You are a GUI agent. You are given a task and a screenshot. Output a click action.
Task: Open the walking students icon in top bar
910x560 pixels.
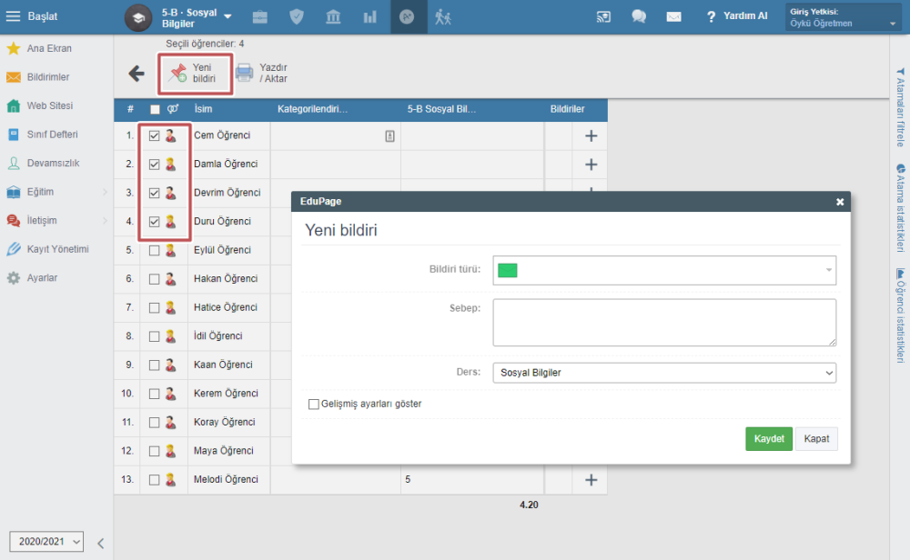click(443, 16)
